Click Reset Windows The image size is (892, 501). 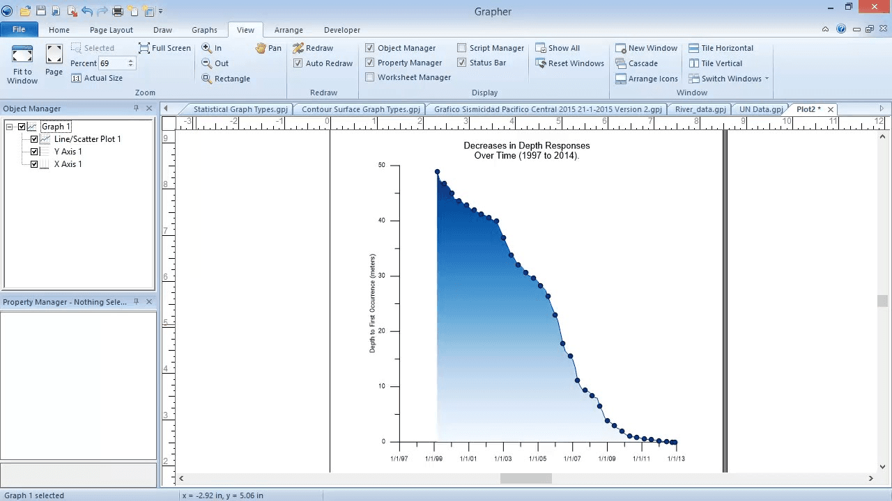click(x=570, y=63)
